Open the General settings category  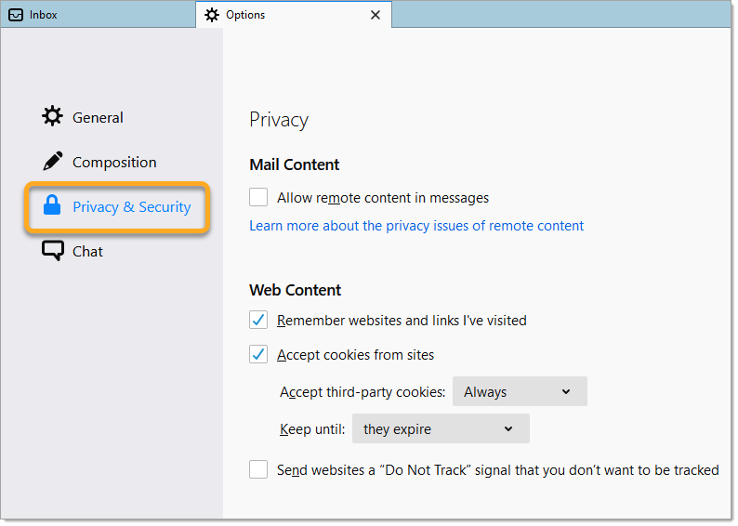[x=98, y=118]
